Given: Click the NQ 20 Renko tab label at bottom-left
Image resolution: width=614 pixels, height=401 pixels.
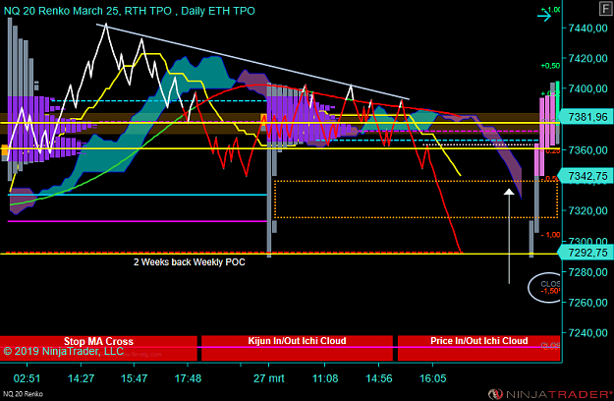Looking at the screenshot, I should coord(24,394).
